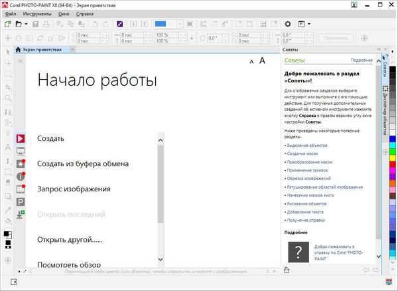The image size is (398, 291).
Task: Open the Выделение объектов hint link
Action: tap(308, 144)
